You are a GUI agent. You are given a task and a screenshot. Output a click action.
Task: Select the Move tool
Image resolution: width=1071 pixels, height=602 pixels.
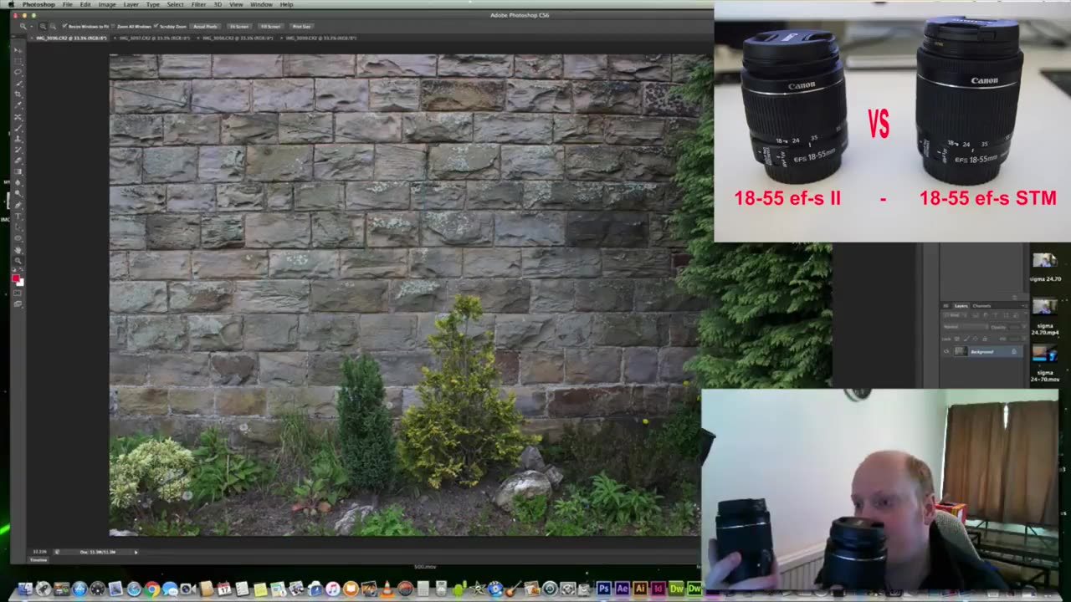coord(18,49)
